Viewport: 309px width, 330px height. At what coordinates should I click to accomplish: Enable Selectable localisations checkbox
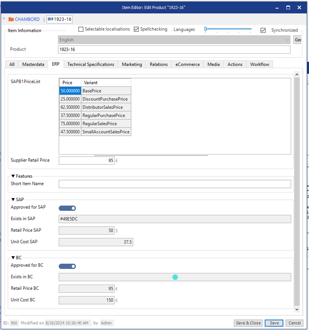(81, 29)
